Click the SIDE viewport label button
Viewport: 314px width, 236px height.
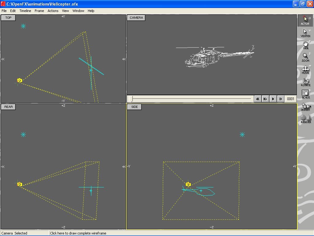(x=134, y=107)
